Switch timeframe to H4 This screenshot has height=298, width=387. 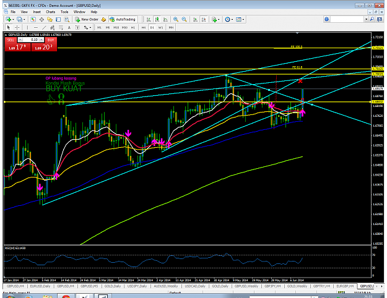[x=144, y=28]
